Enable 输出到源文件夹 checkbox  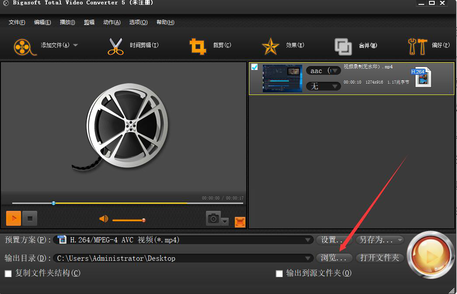[x=279, y=273]
